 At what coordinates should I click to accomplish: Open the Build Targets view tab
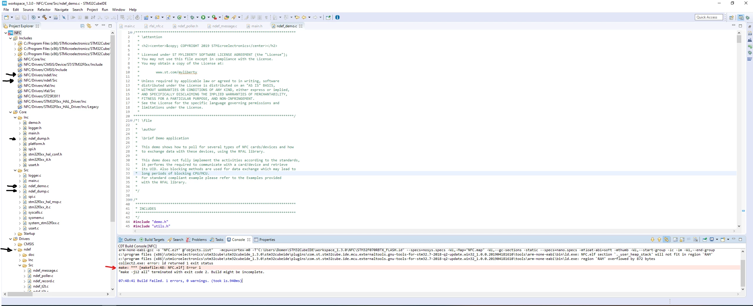[x=152, y=240]
